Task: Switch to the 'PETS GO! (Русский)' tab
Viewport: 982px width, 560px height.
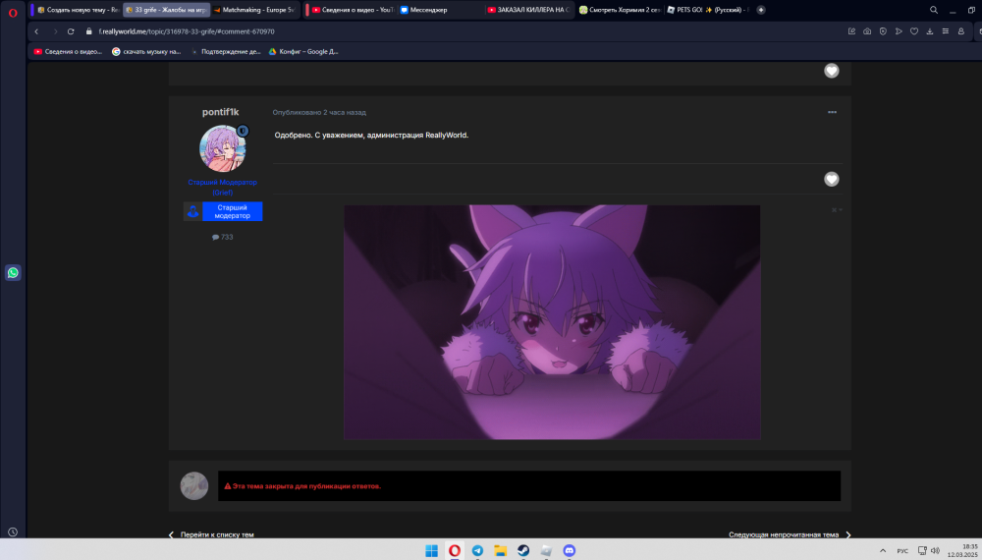Action: tap(708, 10)
